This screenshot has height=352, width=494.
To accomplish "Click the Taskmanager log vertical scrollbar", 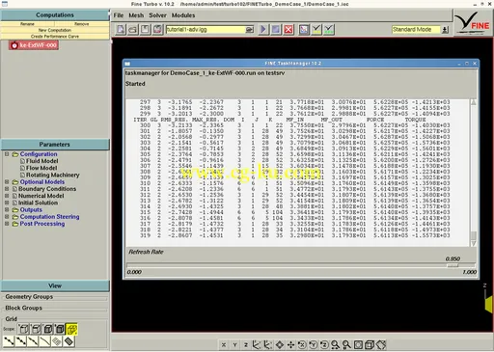I will click(473, 173).
